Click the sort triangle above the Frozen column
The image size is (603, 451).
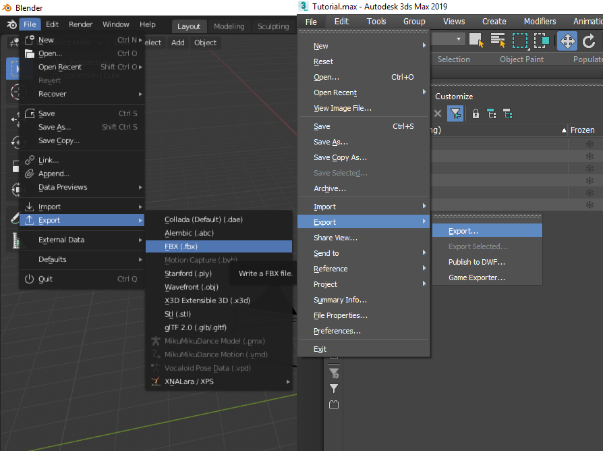(563, 129)
